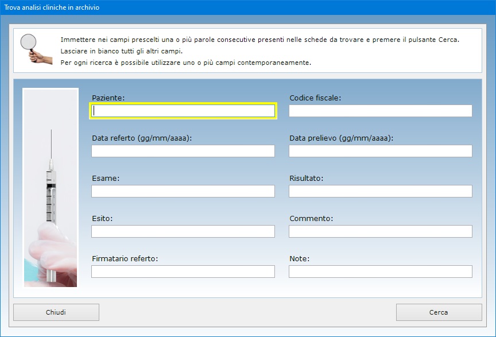Image resolution: width=496 pixels, height=337 pixels.
Task: Click the 'Firmatario referto:' label text
Action: pos(125,259)
